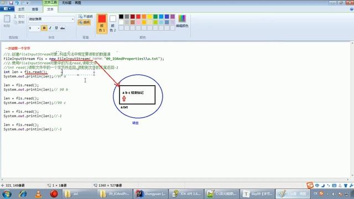
Task: Open Sogou soft keyboard icon
Action: point(334,186)
